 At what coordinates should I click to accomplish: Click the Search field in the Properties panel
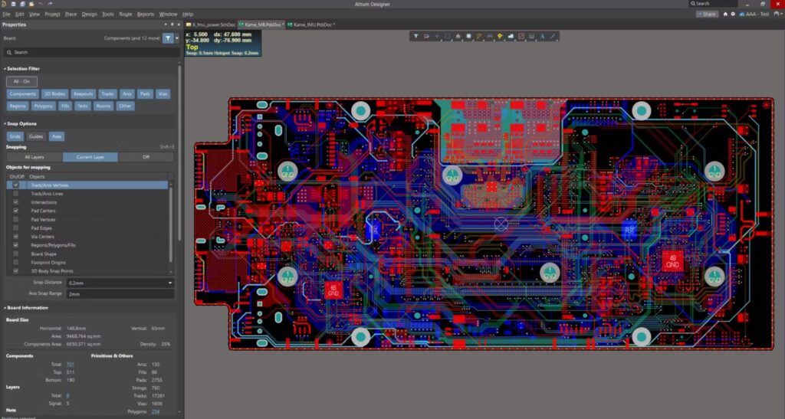coord(88,52)
